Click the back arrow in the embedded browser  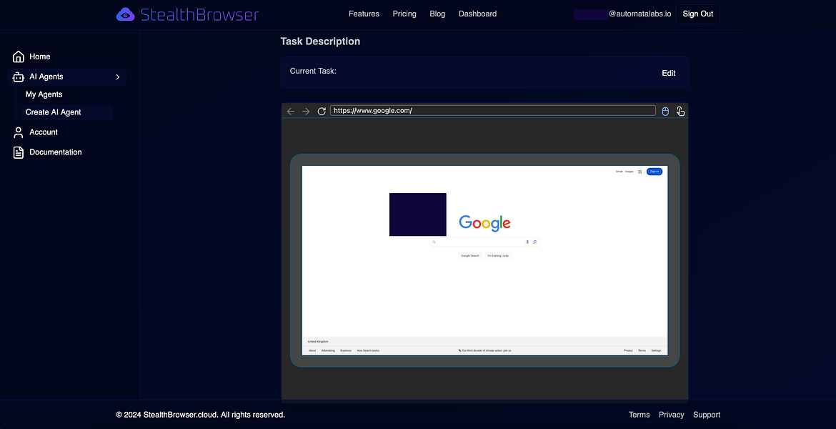coord(290,111)
